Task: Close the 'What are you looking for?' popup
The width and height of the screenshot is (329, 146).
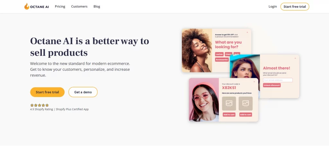Action: tap(247, 32)
